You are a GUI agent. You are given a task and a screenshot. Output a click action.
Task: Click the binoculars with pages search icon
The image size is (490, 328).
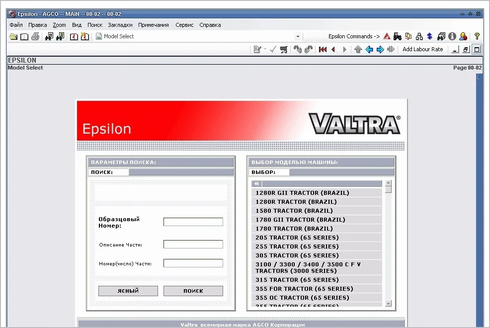pos(441,37)
